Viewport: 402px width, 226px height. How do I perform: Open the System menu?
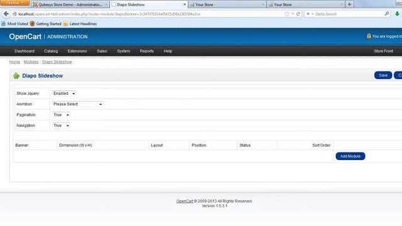(124, 51)
